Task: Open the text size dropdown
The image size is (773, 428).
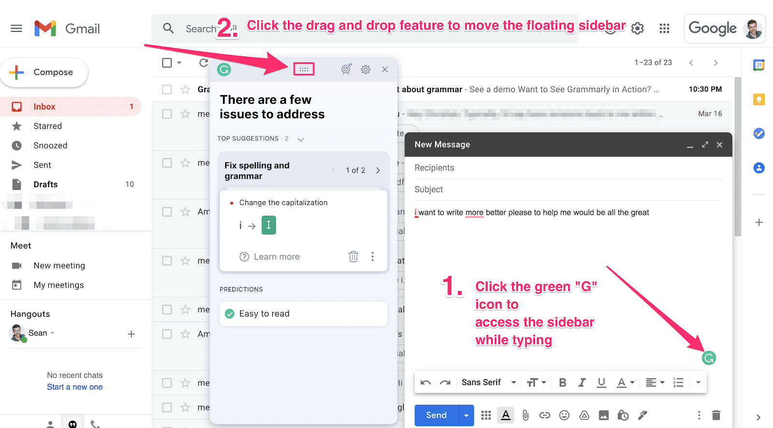Action: click(x=536, y=383)
